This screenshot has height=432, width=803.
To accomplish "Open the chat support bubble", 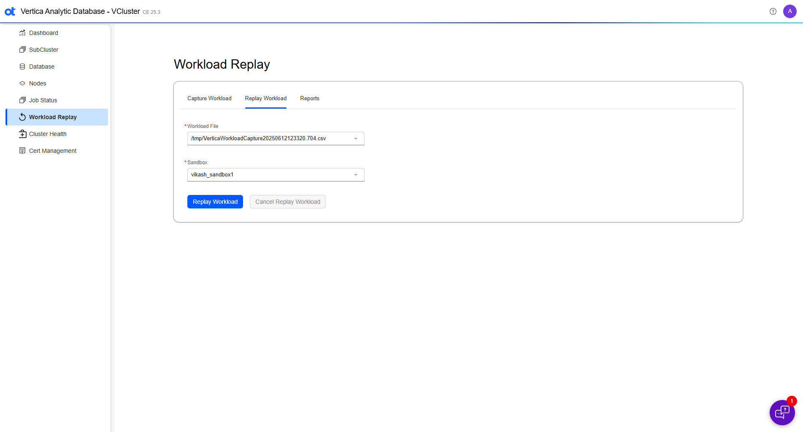I will [x=782, y=412].
